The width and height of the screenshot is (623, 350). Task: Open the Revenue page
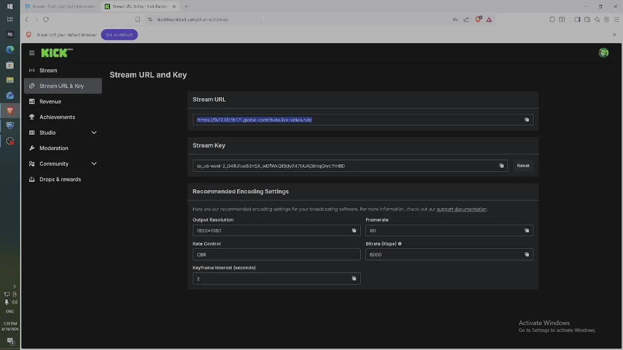50,102
